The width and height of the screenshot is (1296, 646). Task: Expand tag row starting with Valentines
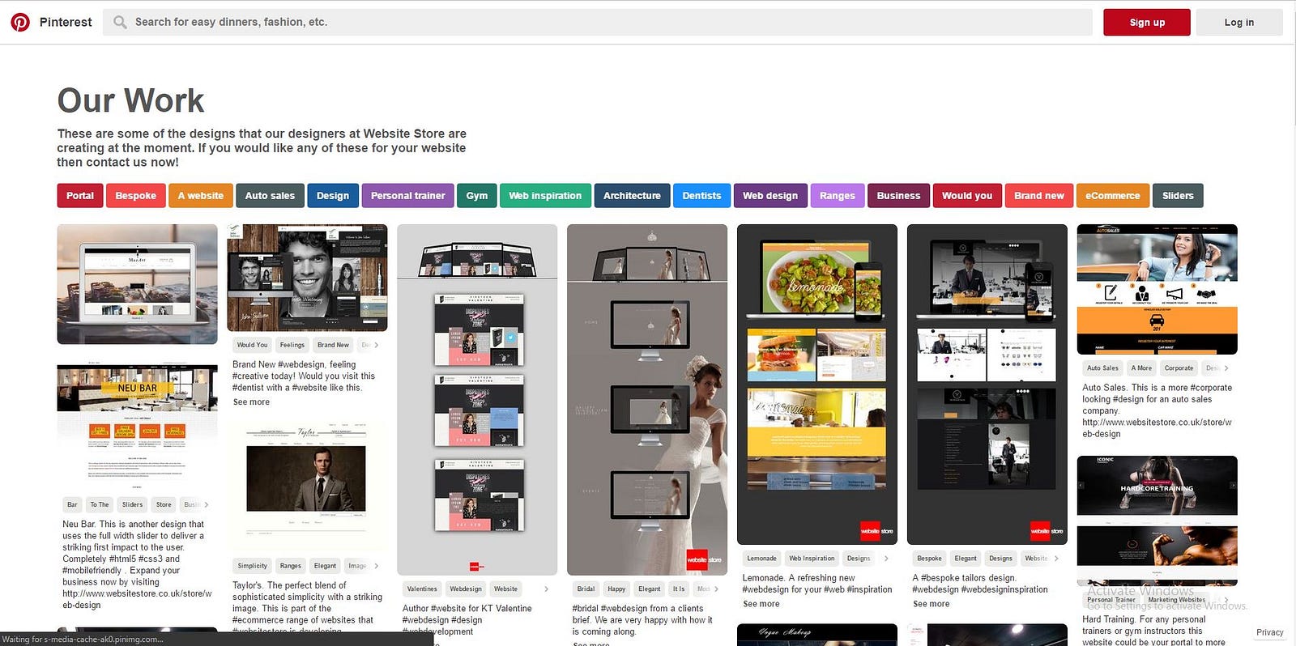pyautogui.click(x=546, y=589)
